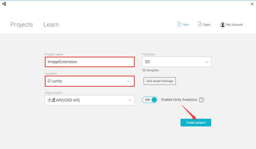
Task: Expand the Organization dropdown list
Action: coord(89,100)
